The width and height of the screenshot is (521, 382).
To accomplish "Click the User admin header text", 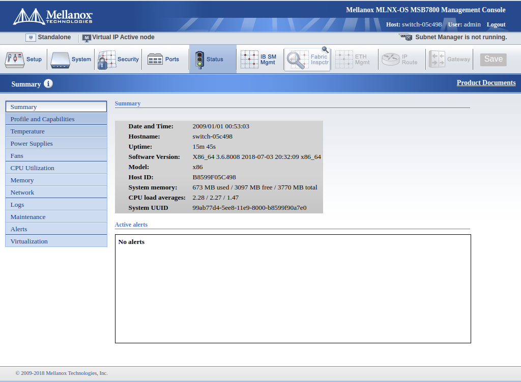I will pyautogui.click(x=464, y=24).
